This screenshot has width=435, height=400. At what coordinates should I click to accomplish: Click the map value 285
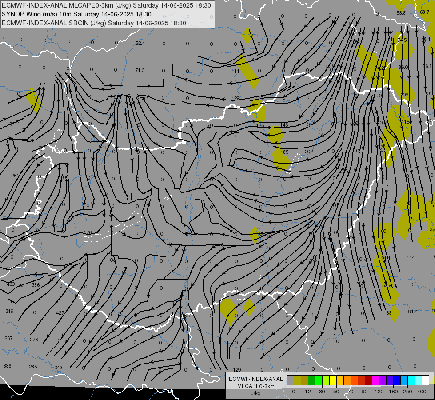33,367
